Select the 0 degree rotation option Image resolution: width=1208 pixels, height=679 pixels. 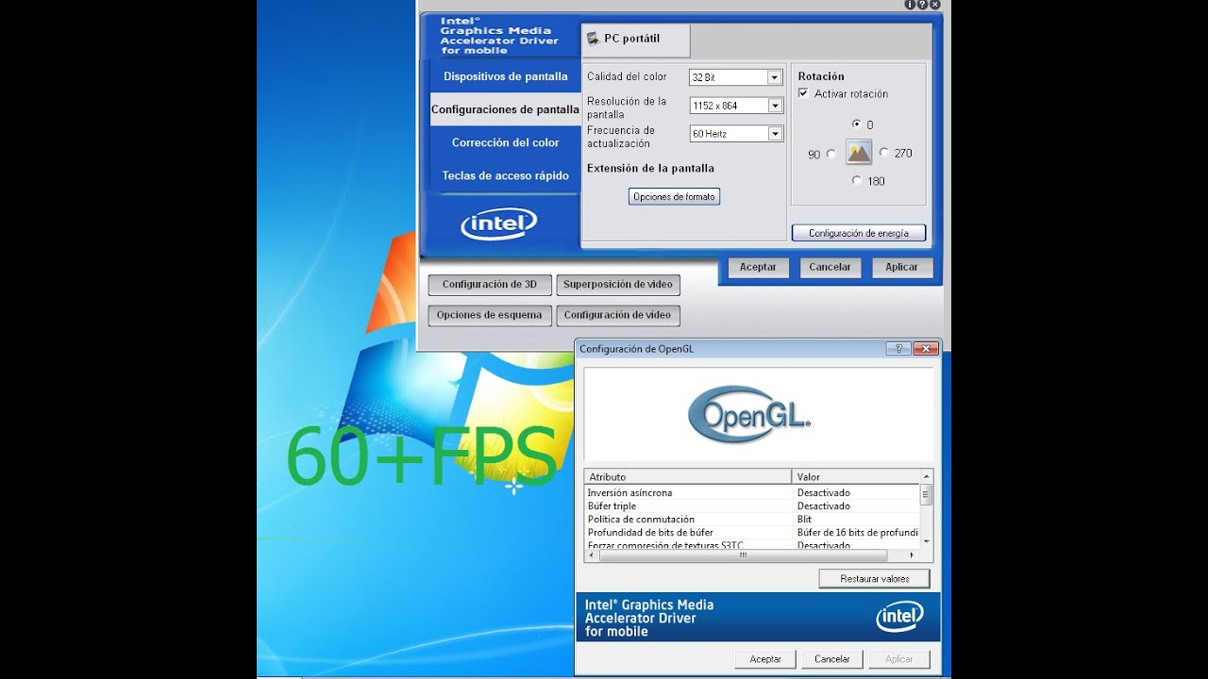point(857,124)
